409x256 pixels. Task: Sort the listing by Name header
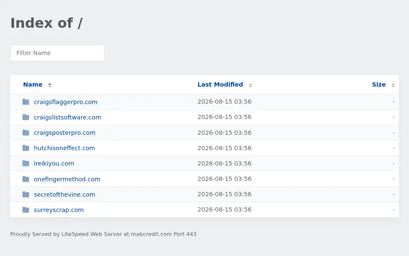pyautogui.click(x=33, y=84)
